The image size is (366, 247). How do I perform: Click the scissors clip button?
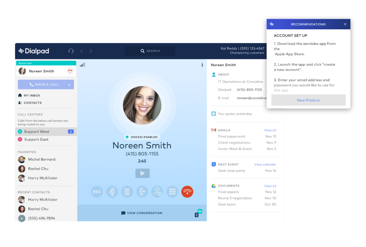click(x=142, y=173)
